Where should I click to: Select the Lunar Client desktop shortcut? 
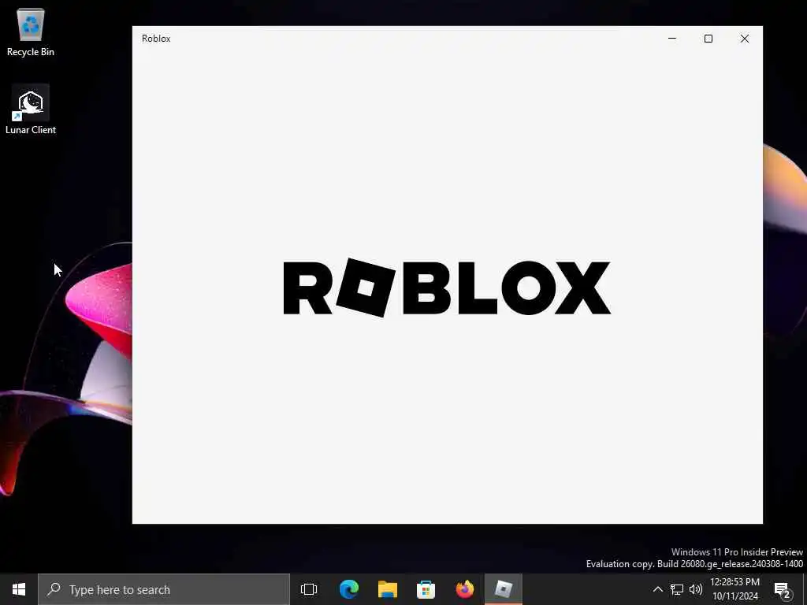coord(31,109)
